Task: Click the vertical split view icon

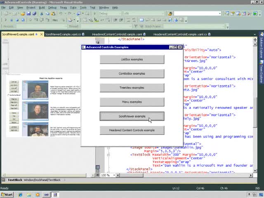Action: click(x=97, y=167)
